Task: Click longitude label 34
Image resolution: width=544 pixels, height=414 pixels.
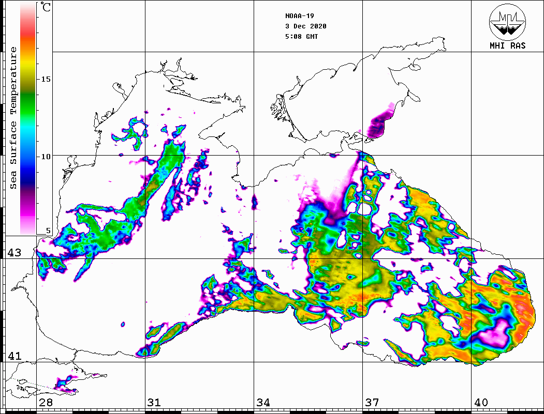Action: tap(263, 403)
